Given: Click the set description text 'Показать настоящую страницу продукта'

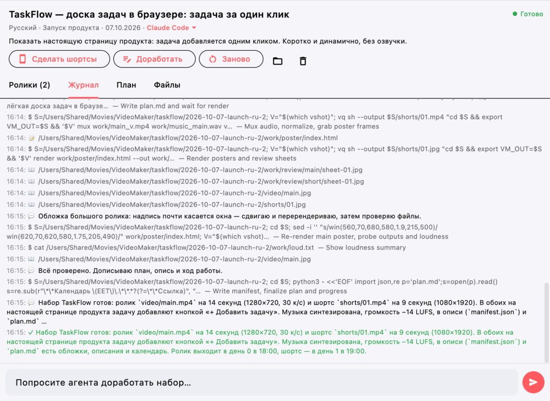Looking at the screenshot, I should [208, 41].
